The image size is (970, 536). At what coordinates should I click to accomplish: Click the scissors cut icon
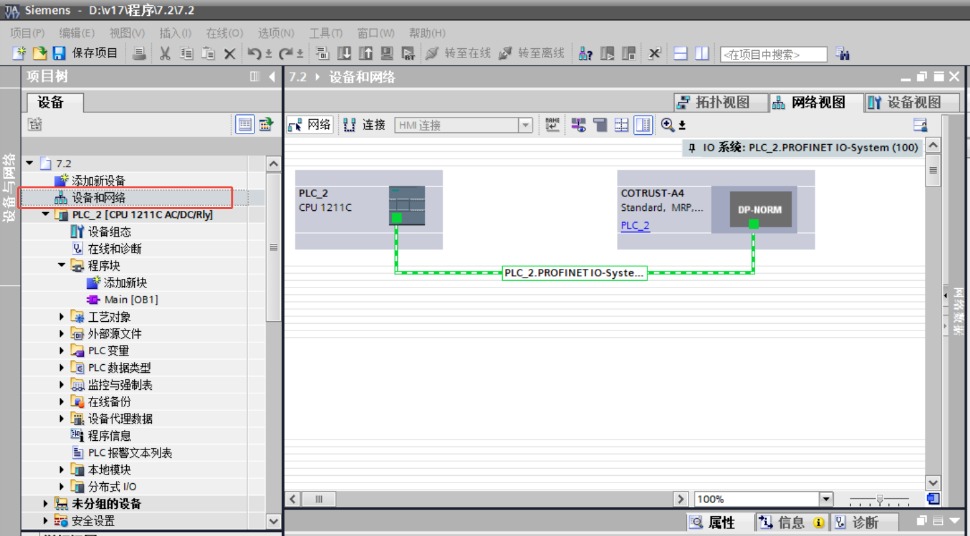coord(165,54)
